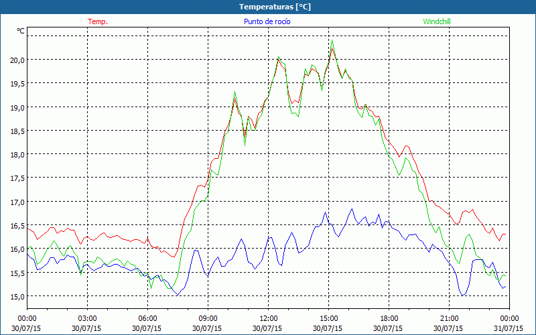
Task: Select the blue Punto de rocío legend label
Action: (x=267, y=21)
